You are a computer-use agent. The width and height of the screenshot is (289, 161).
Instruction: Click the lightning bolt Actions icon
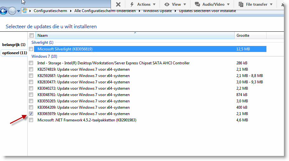coord(132,4)
